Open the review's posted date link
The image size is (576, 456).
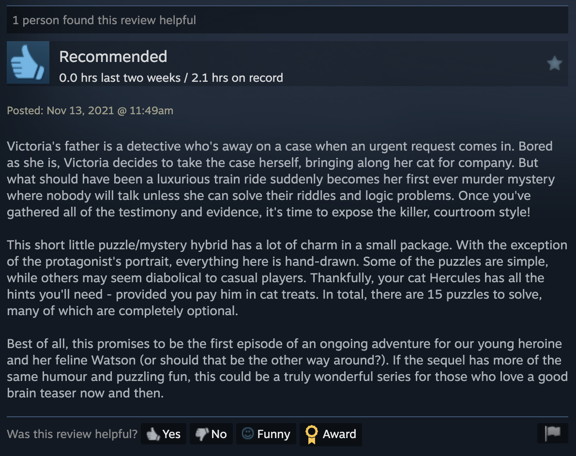[x=90, y=110]
